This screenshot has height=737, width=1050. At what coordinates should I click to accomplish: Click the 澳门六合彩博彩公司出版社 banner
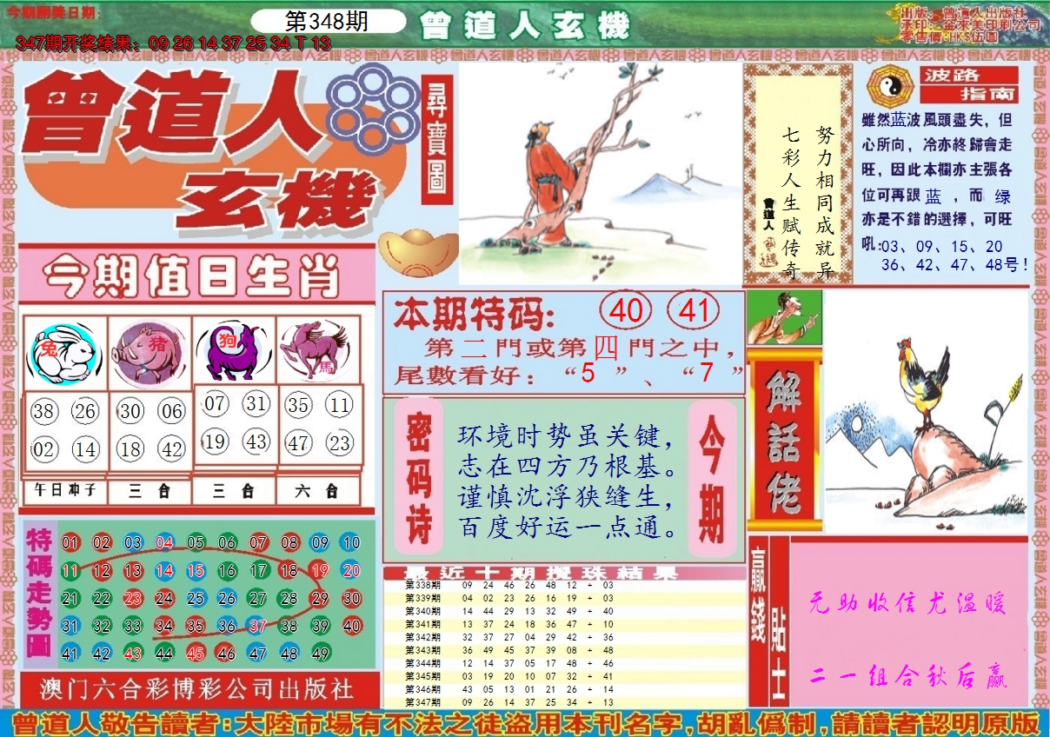pyautogui.click(x=198, y=689)
